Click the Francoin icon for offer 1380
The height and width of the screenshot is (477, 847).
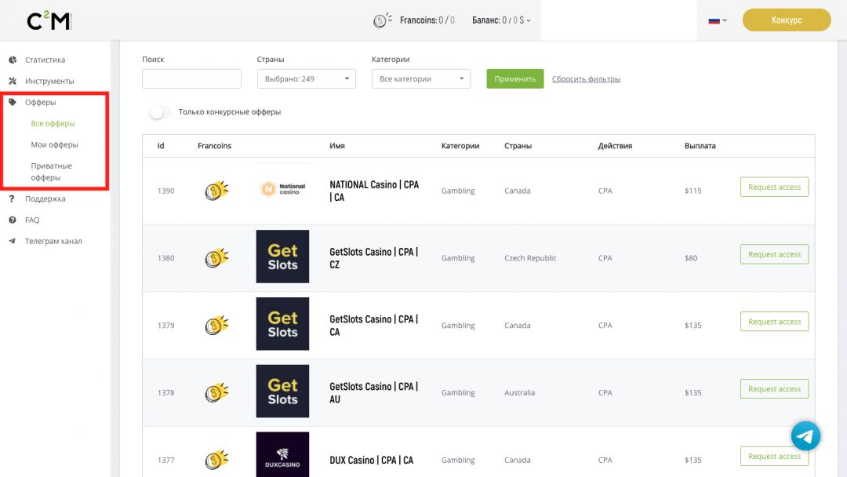coord(216,257)
